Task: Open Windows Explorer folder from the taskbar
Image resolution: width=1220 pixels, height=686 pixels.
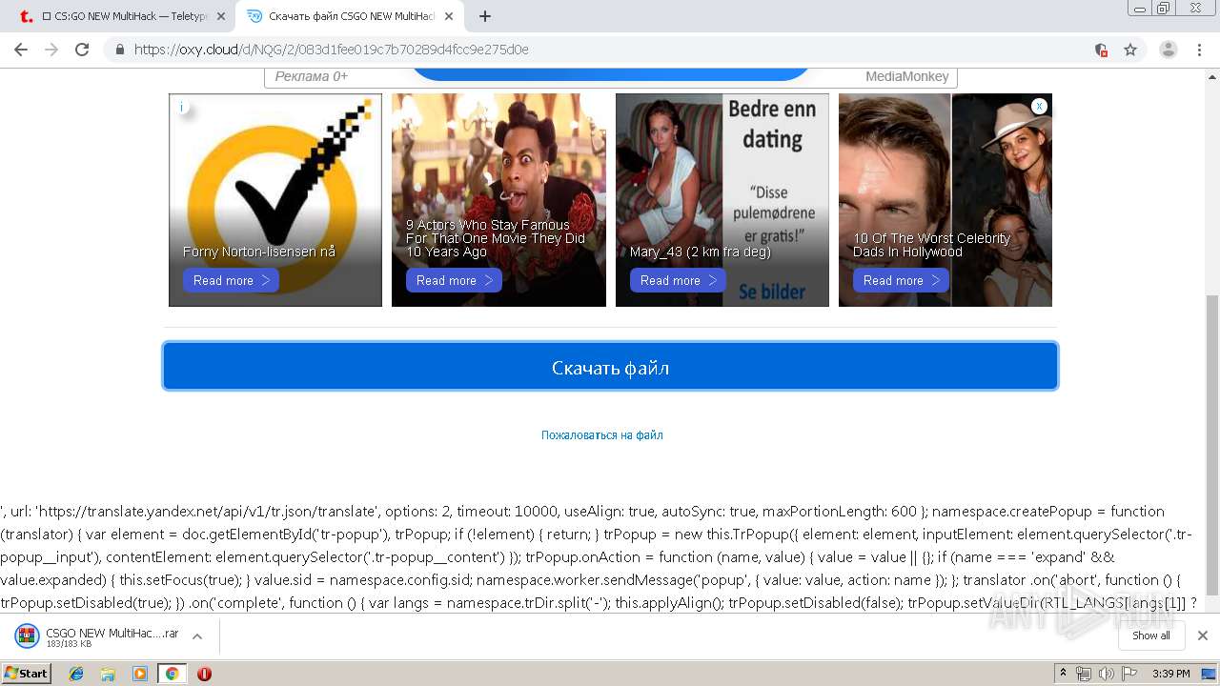Action: (108, 674)
